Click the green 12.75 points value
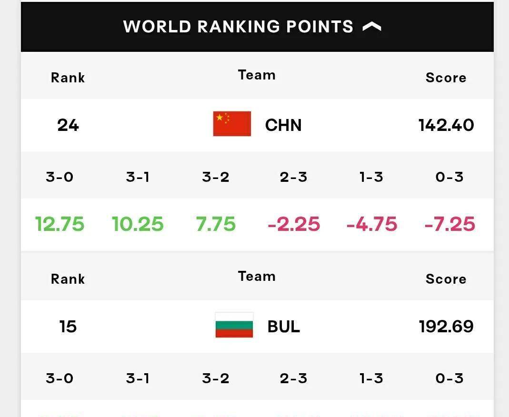509x417 pixels. coord(60,224)
